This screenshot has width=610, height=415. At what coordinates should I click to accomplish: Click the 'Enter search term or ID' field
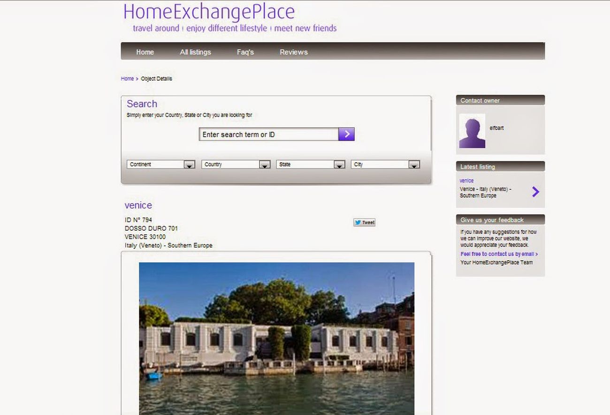click(269, 134)
